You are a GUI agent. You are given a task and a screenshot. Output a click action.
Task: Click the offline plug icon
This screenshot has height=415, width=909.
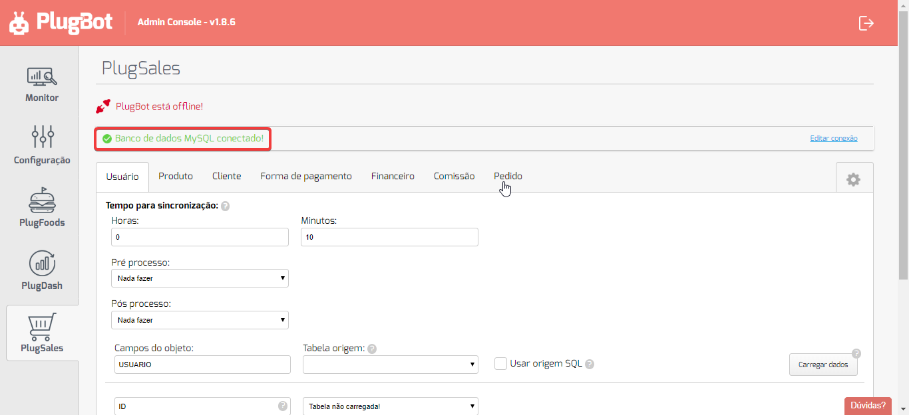[x=103, y=106]
